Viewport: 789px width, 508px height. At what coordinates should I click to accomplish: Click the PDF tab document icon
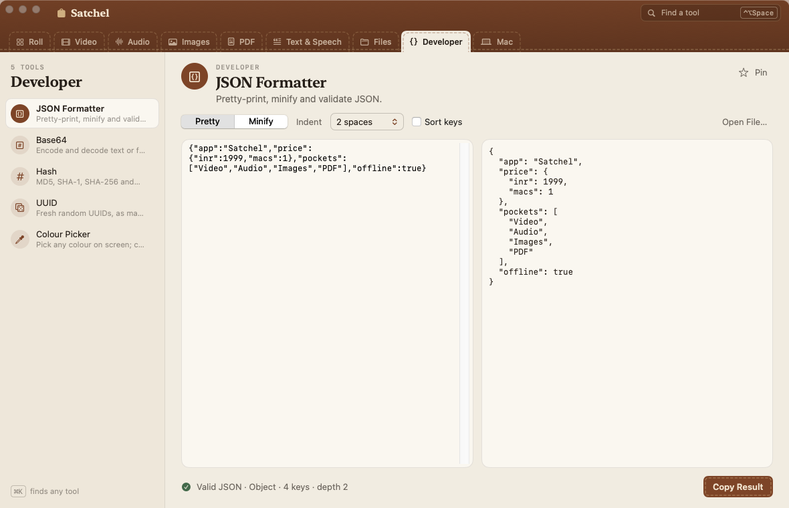tap(231, 41)
